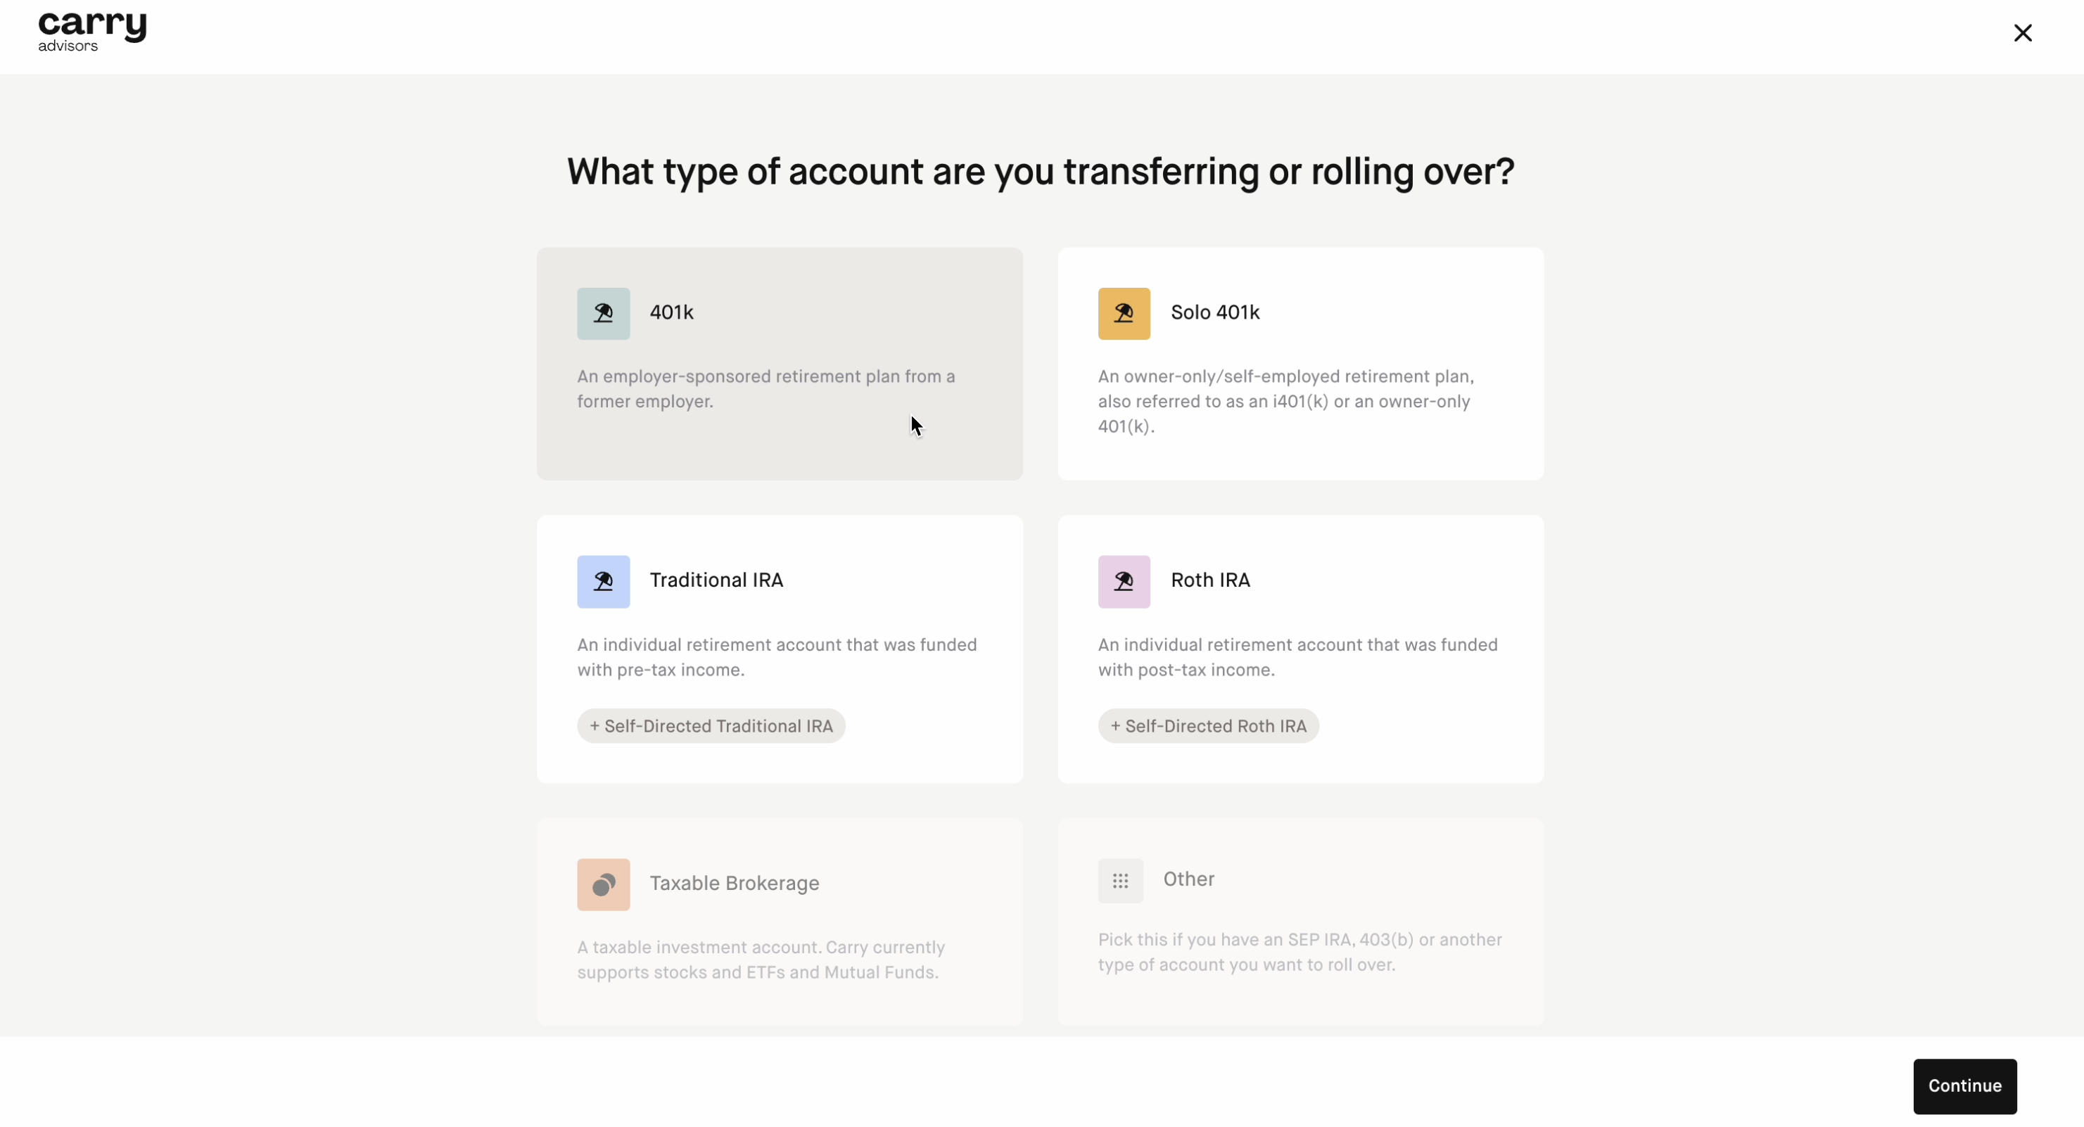
Task: Pick the Taxable Brokerage account type
Action: pyautogui.click(x=780, y=922)
